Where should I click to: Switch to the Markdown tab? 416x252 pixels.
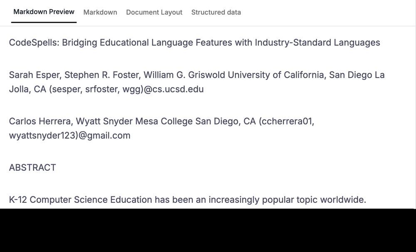coord(100,12)
